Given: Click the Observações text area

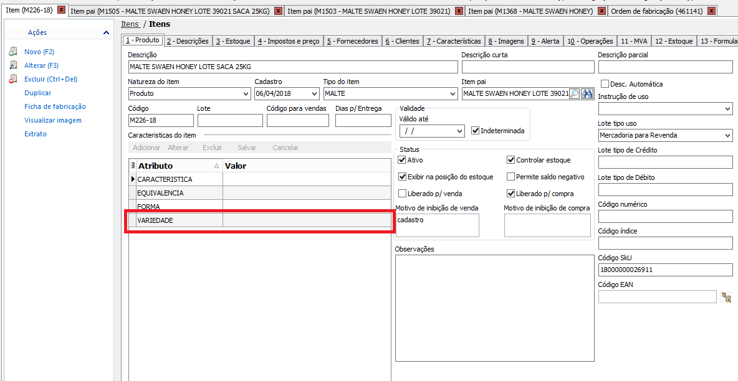Looking at the screenshot, I should (x=495, y=308).
